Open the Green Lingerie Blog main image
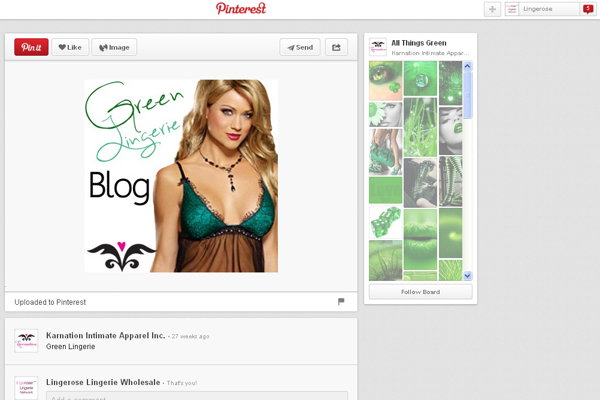Viewport: 600px width, 400px height. [181, 176]
